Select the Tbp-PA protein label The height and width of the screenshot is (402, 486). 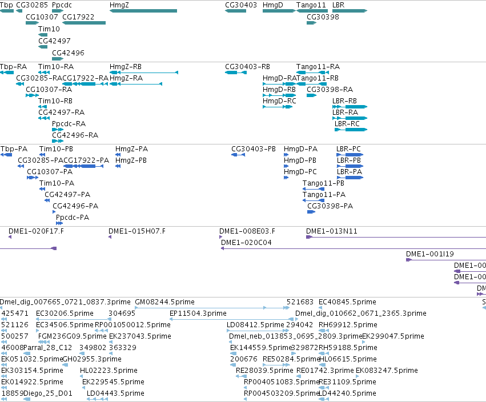click(14, 149)
